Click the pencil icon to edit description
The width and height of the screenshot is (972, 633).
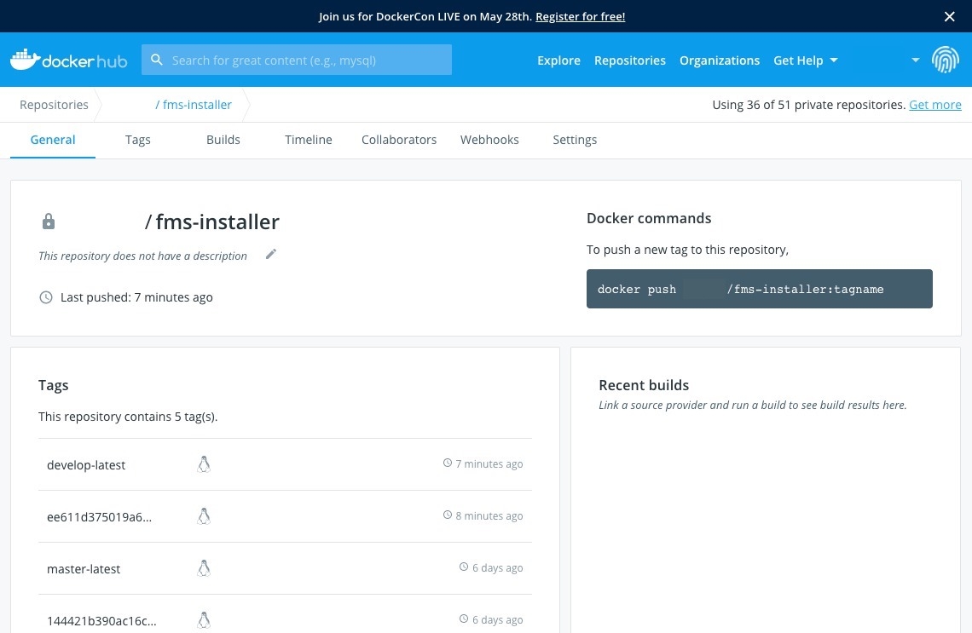[271, 254]
